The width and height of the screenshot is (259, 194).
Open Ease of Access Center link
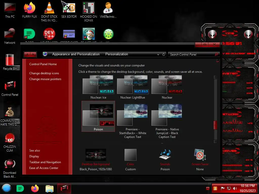pyautogui.click(x=44, y=168)
